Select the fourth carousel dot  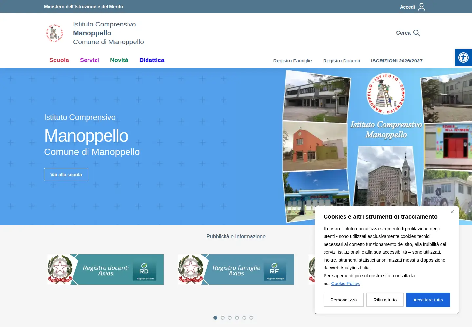[237, 318]
